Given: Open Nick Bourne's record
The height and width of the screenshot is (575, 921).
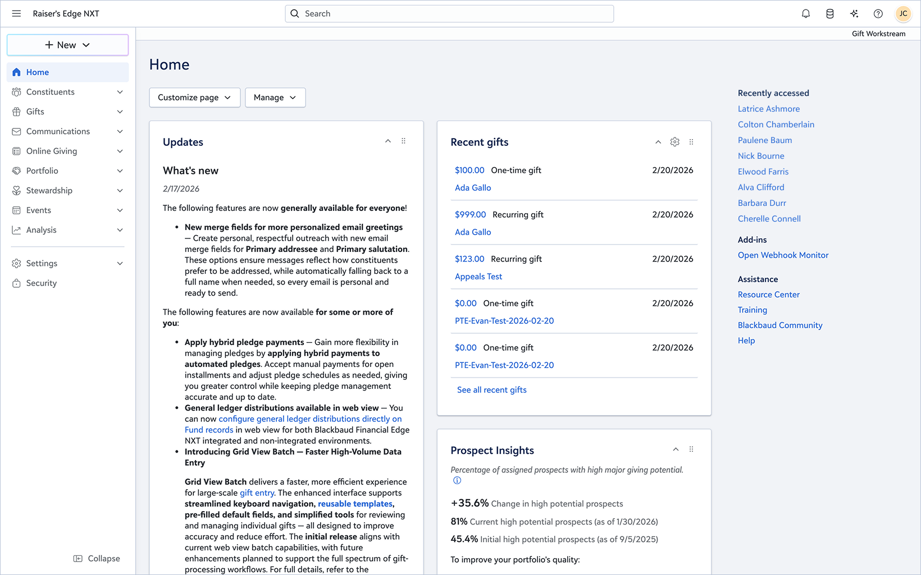Looking at the screenshot, I should click(x=761, y=156).
